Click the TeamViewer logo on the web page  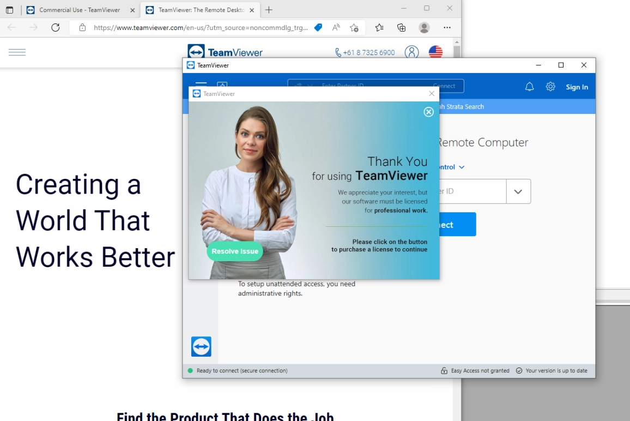225,52
